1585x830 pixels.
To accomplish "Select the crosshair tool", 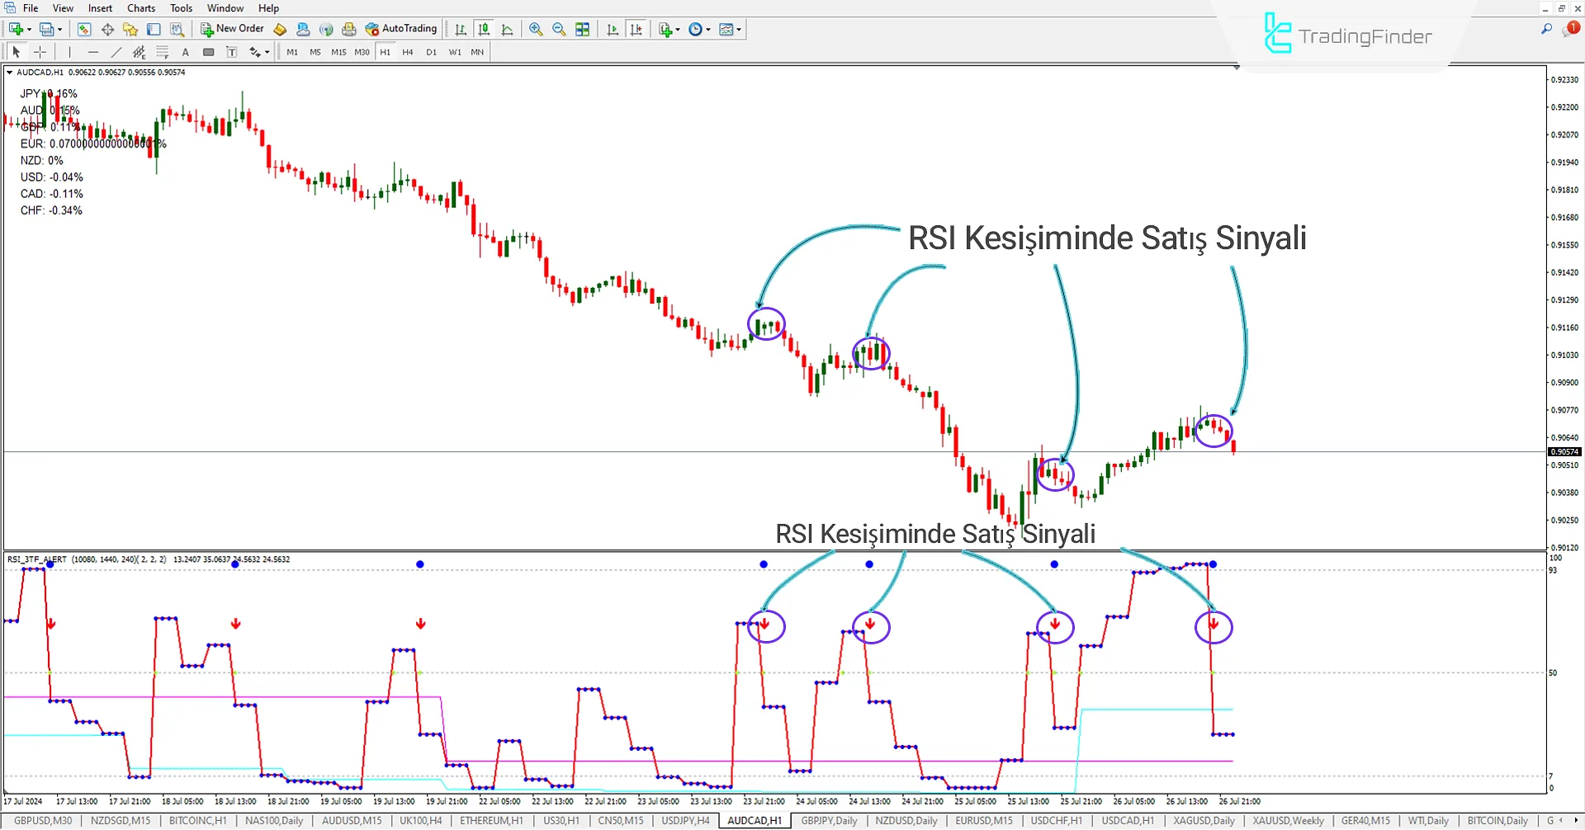I will tap(40, 52).
